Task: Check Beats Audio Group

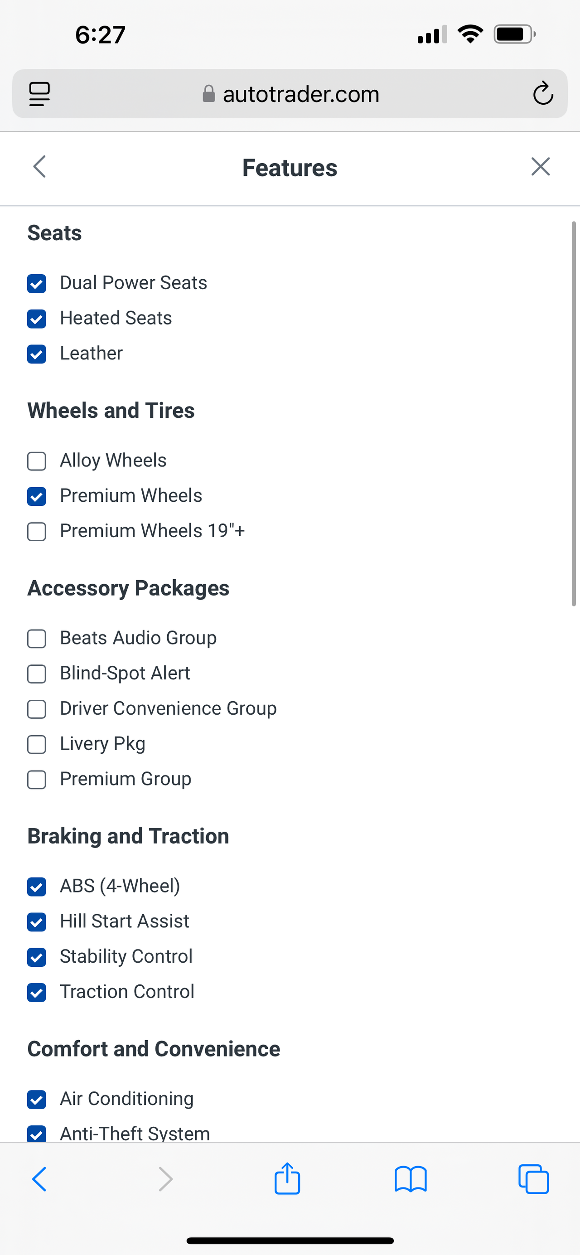Action: [x=37, y=639]
